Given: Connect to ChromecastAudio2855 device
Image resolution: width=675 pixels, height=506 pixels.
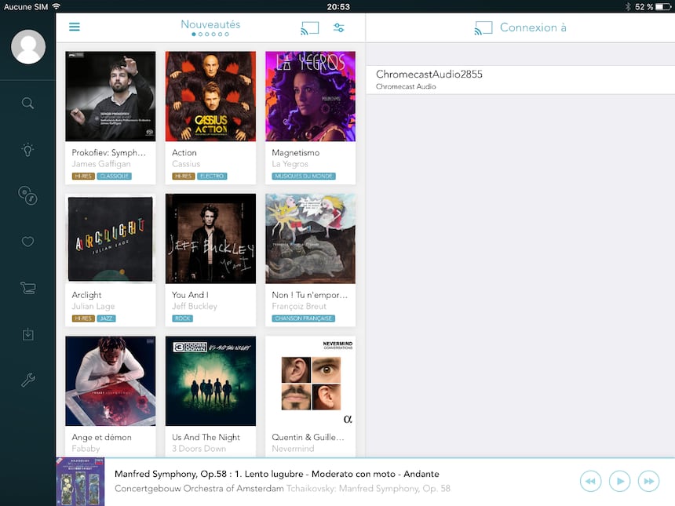Looking at the screenshot, I should [520, 79].
